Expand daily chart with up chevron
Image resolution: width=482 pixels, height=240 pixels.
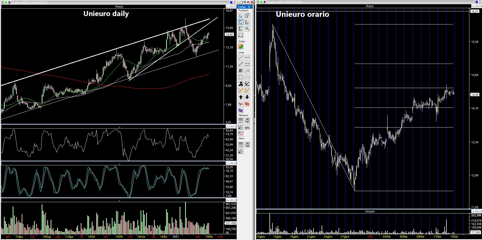tap(248, 2)
